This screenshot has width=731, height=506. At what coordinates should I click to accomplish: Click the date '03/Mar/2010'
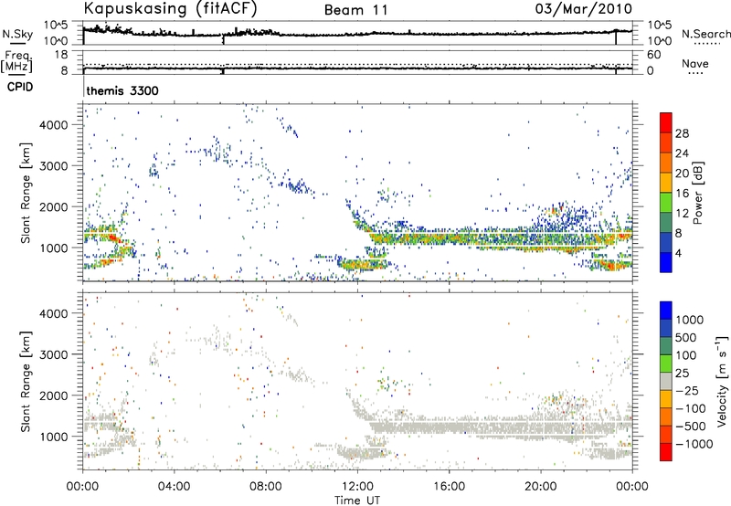[x=584, y=8]
